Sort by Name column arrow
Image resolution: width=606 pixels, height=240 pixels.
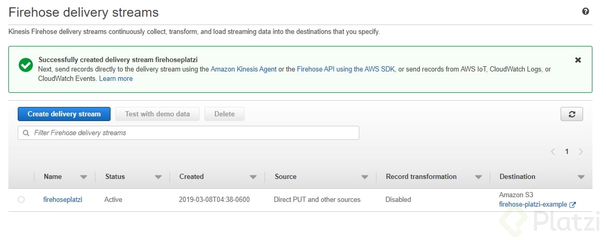(83, 177)
